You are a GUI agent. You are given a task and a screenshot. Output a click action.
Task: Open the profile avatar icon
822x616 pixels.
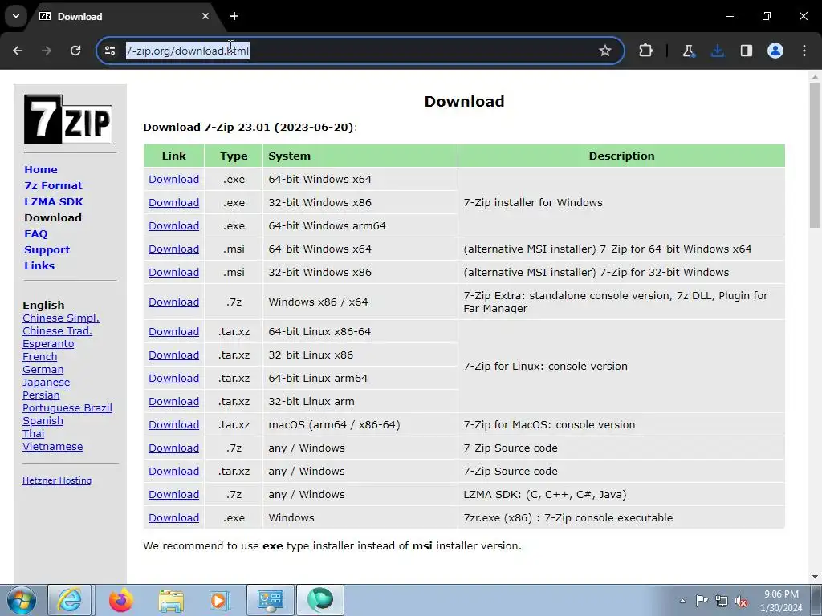775,51
